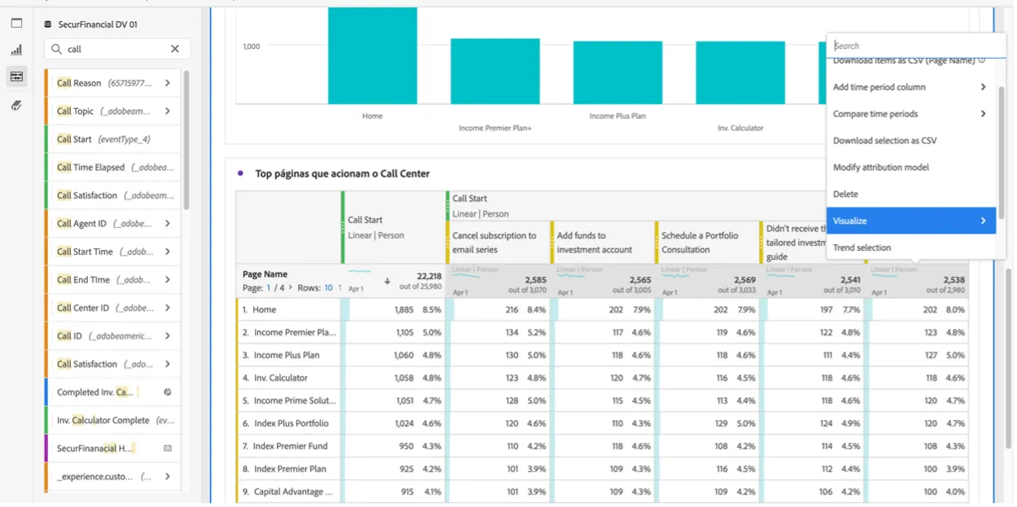Viewport: 1017px width, 507px height.
Task: Select Download selection as CSV
Action: [x=911, y=141]
